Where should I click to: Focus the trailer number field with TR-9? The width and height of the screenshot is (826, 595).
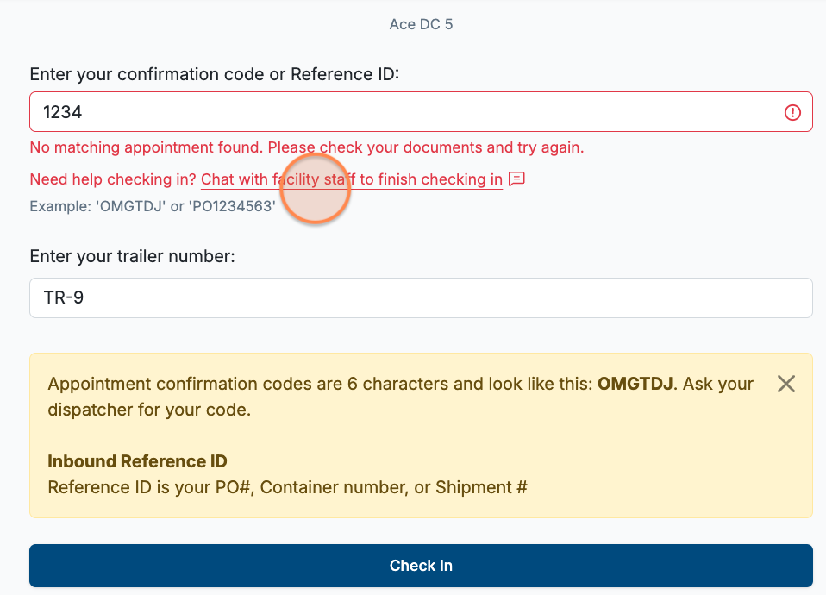(x=421, y=297)
